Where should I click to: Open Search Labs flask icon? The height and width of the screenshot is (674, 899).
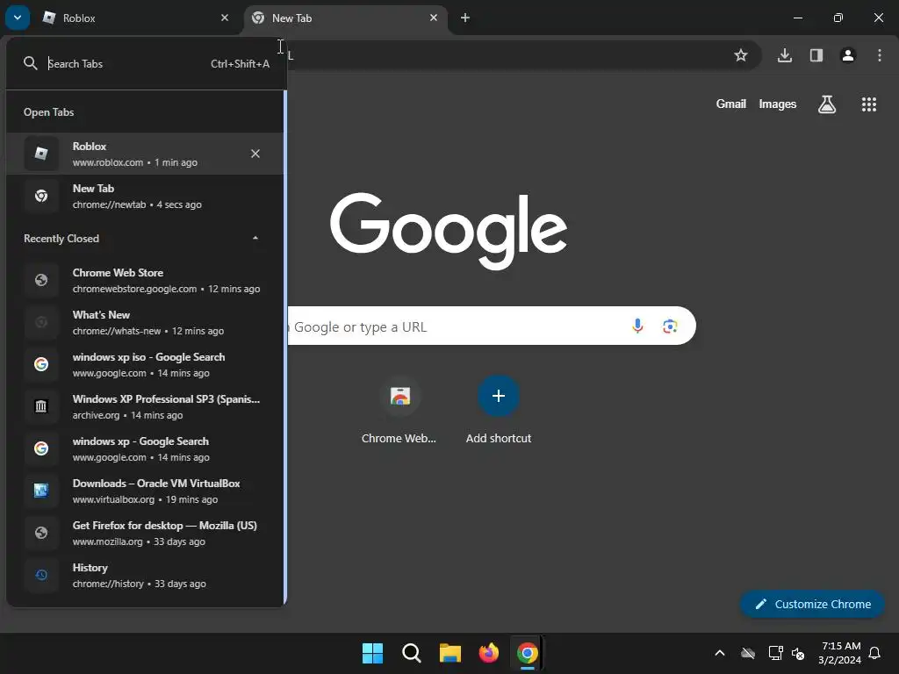pyautogui.click(x=827, y=104)
